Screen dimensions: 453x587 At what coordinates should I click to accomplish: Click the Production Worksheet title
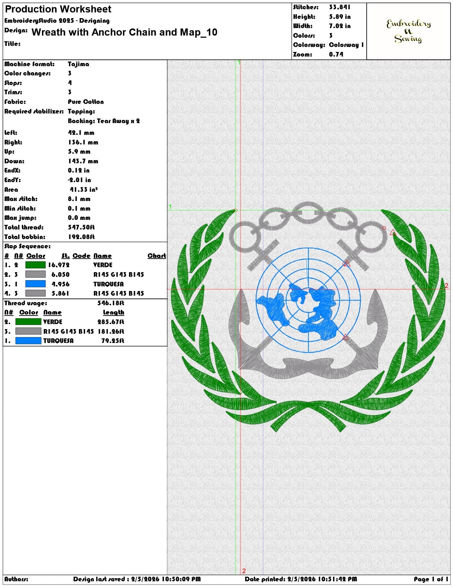58,9
